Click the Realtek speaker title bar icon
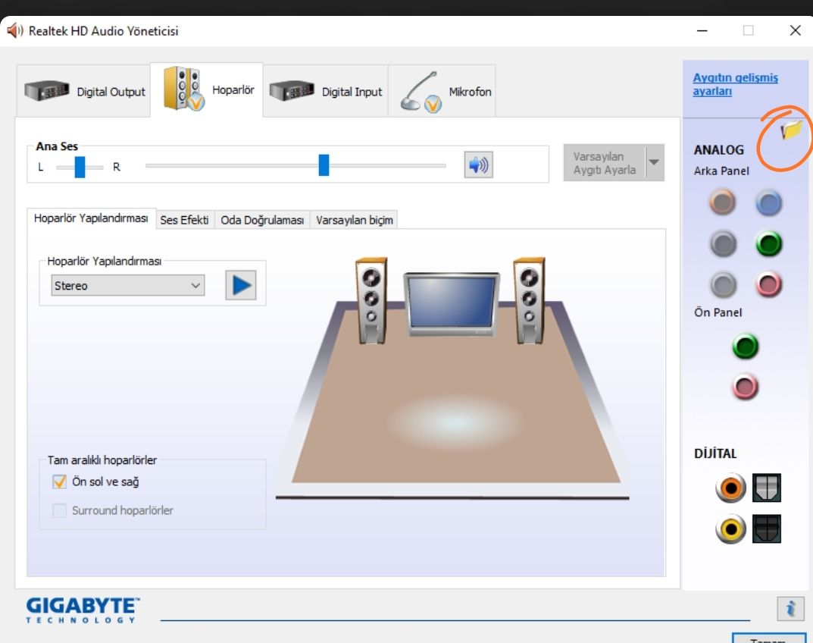813x643 pixels. (x=14, y=30)
